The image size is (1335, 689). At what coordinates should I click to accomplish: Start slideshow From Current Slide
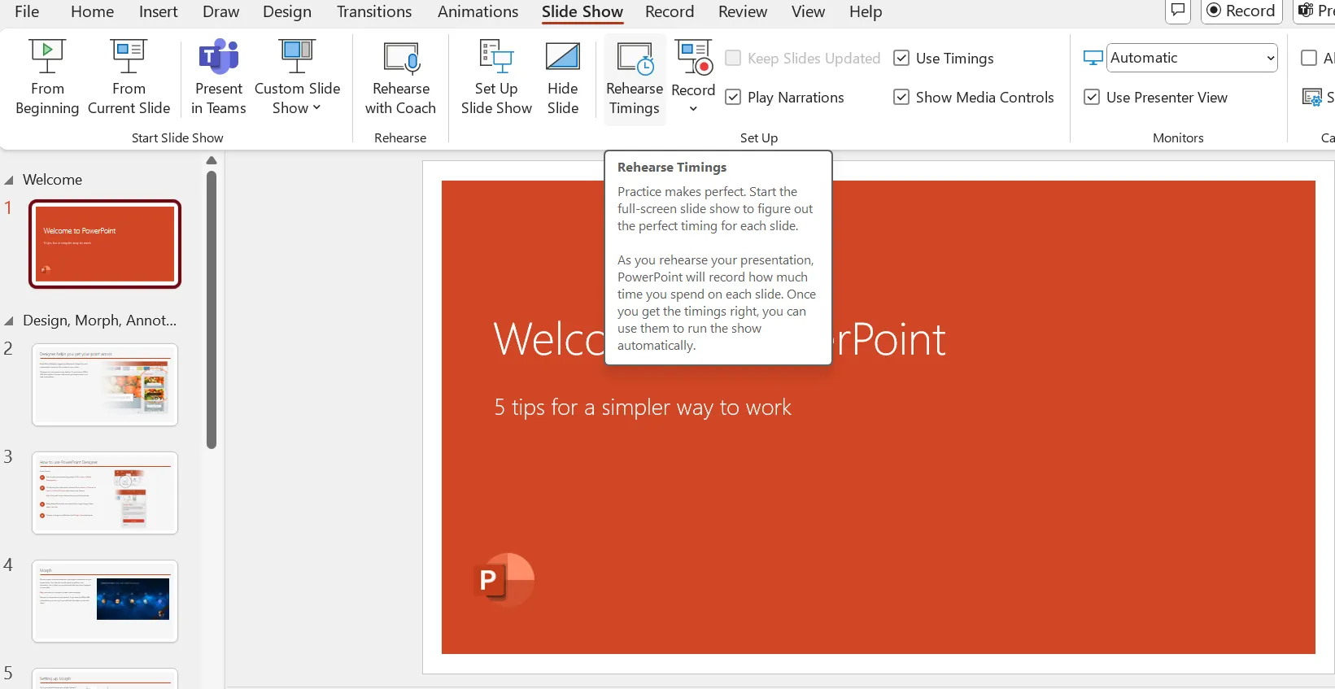(x=129, y=78)
